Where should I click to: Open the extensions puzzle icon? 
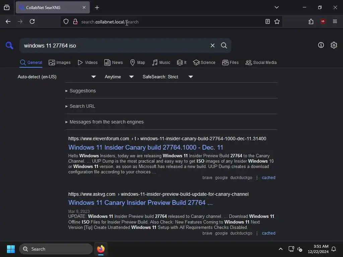[x=311, y=21]
